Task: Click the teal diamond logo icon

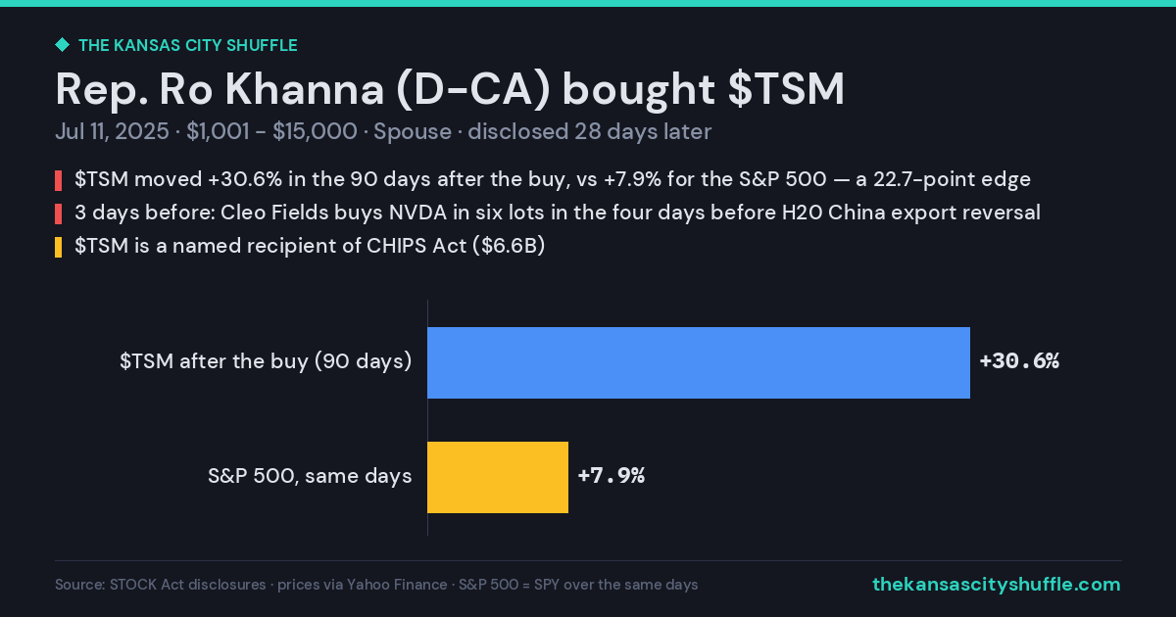Action: point(62,45)
